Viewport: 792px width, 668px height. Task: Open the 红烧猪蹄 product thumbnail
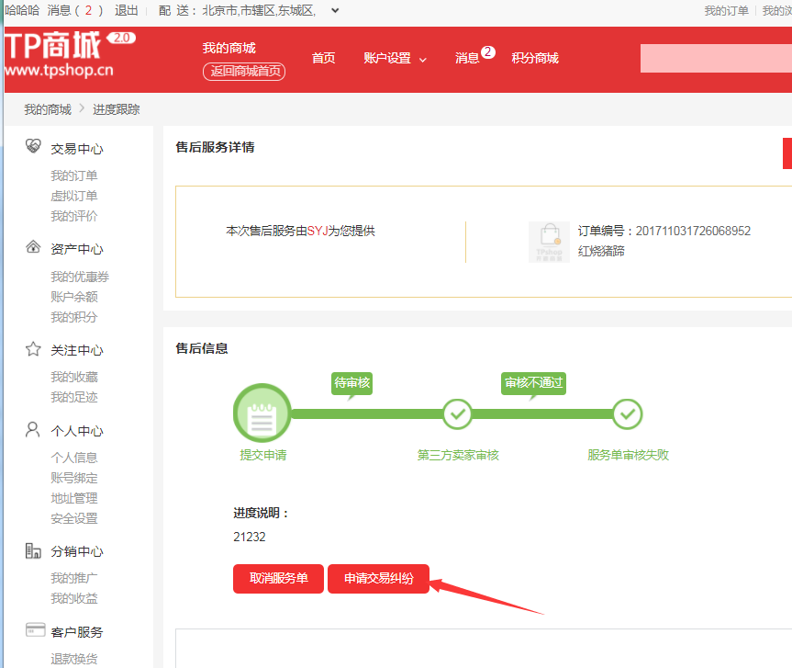549,242
